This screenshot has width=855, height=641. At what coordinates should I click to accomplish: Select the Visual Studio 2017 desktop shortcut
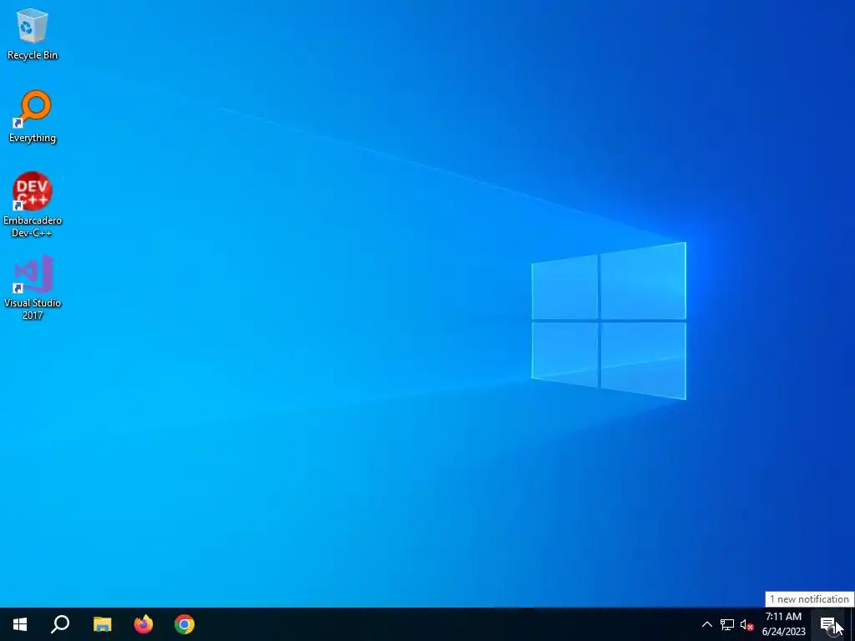pyautogui.click(x=33, y=287)
